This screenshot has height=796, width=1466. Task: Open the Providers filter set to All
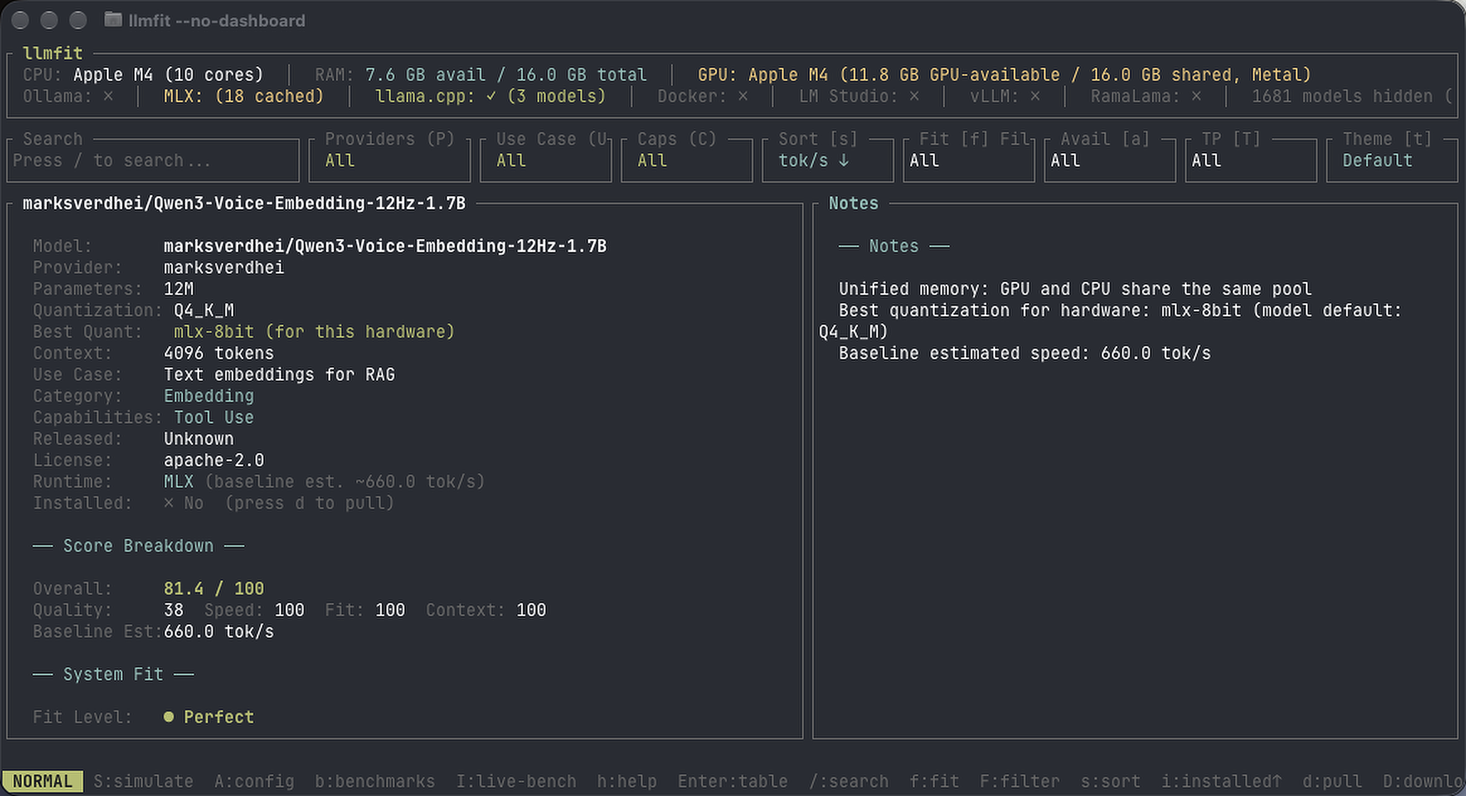click(x=390, y=161)
